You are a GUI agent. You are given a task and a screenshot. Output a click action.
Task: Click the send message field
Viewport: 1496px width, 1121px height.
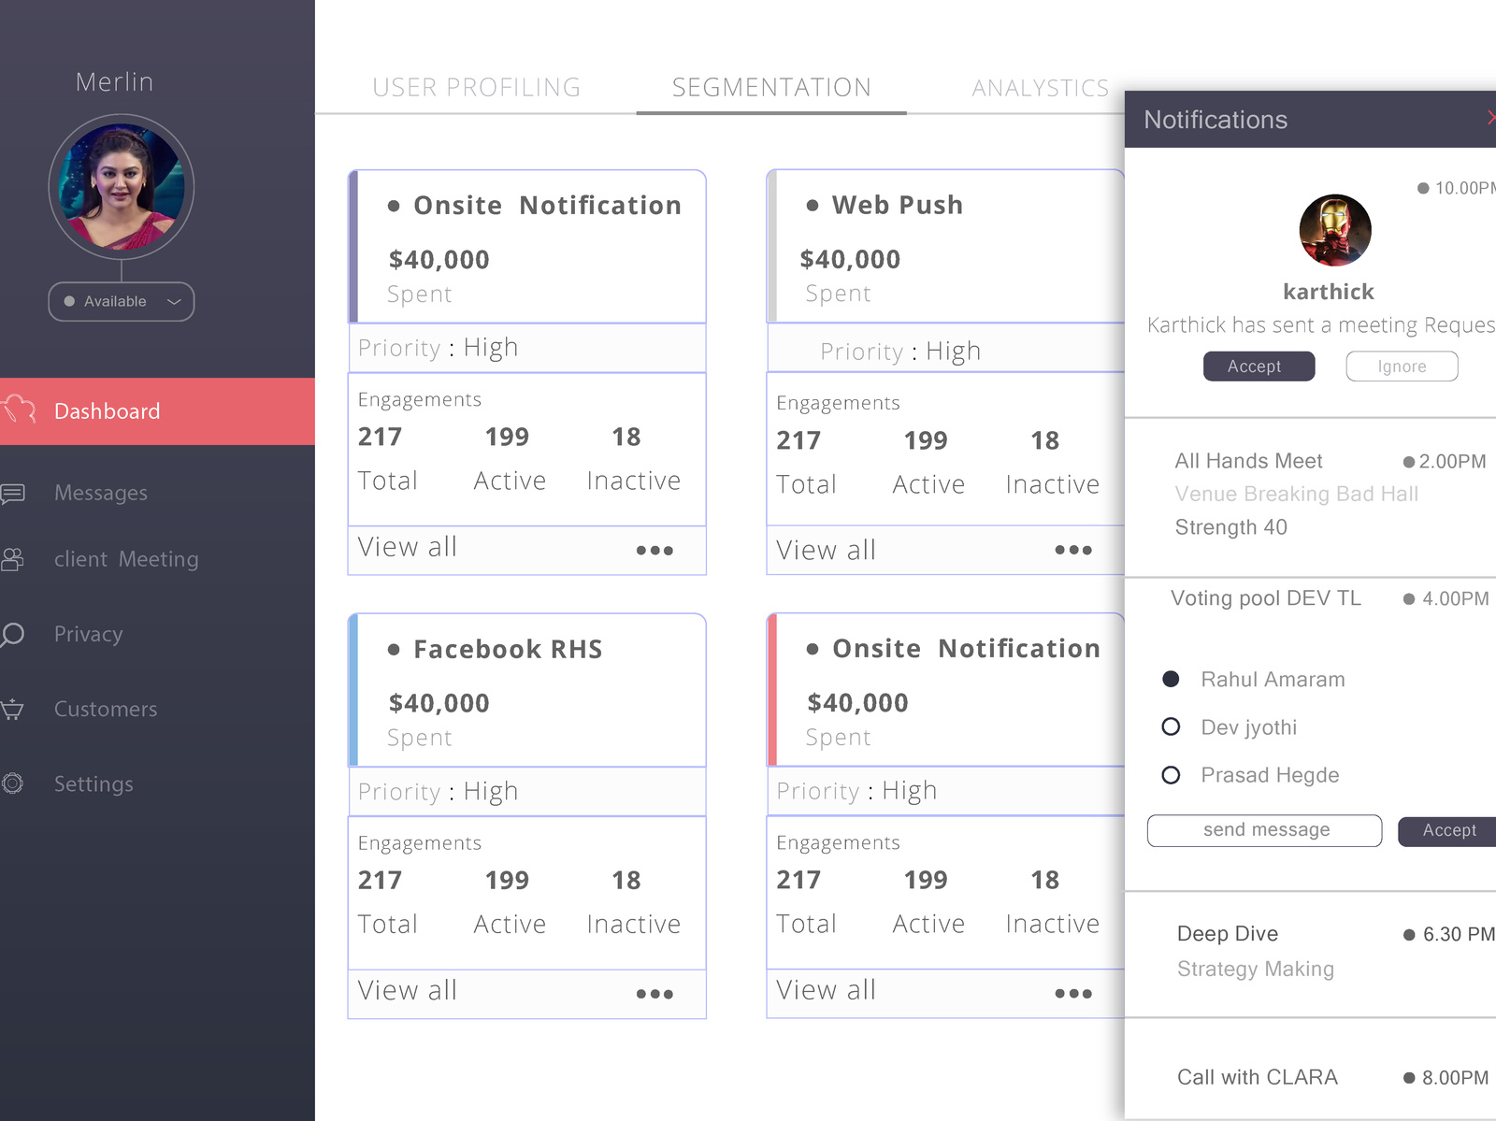(x=1264, y=830)
